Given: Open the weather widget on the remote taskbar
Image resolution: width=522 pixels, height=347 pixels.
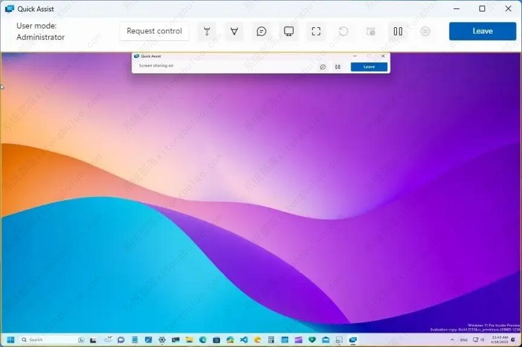Looking at the screenshot, I should (x=108, y=340).
